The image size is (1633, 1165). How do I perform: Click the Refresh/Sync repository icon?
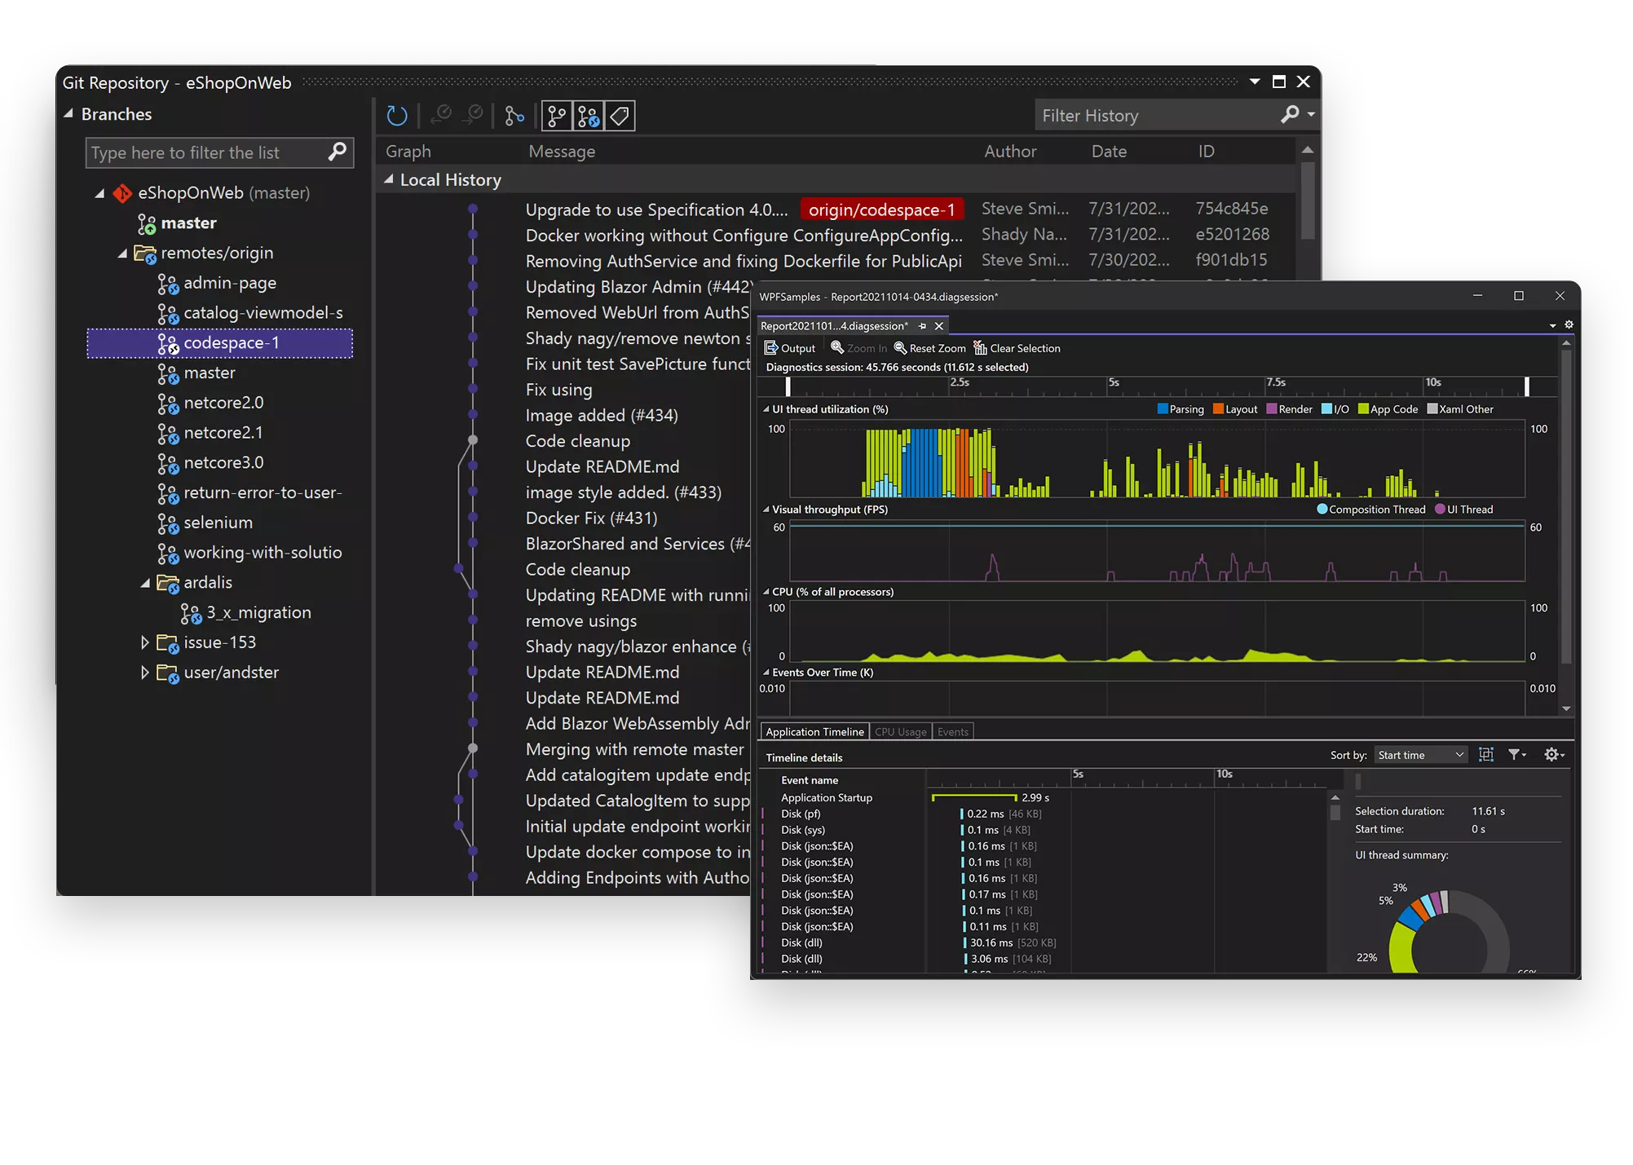(397, 116)
